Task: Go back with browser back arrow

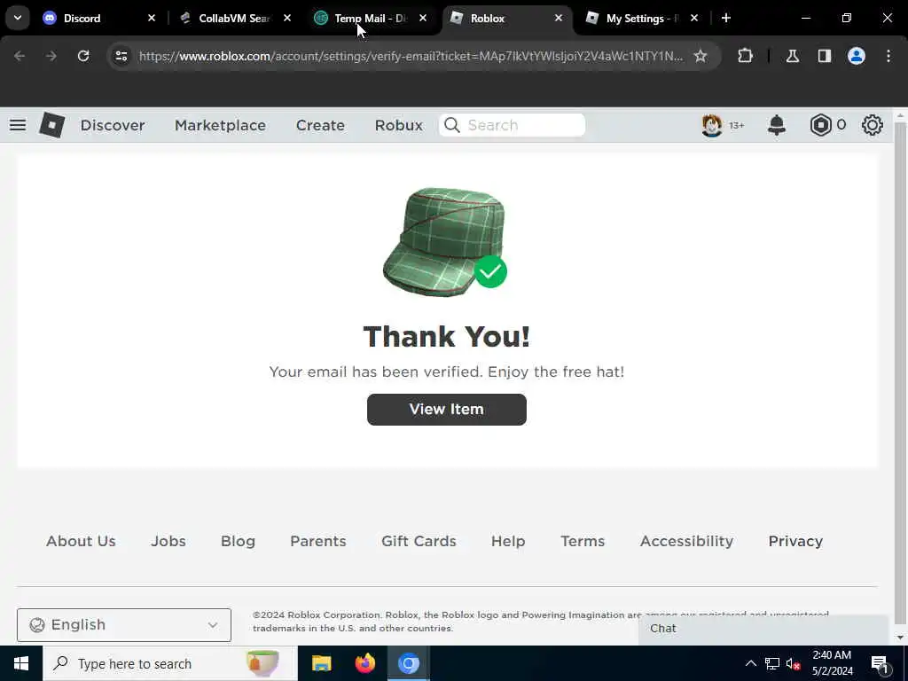Action: pos(20,56)
